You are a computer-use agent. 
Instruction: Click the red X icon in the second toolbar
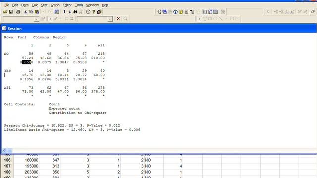(118, 19)
